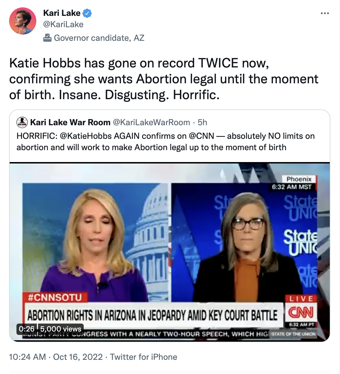Click the 5h timestamp of quoted tweet
340x374 pixels.
coord(202,122)
